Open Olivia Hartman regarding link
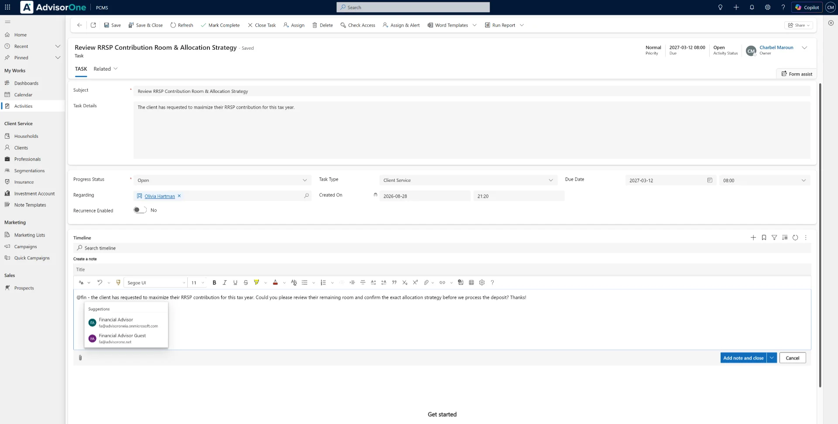838x424 pixels. click(x=160, y=196)
